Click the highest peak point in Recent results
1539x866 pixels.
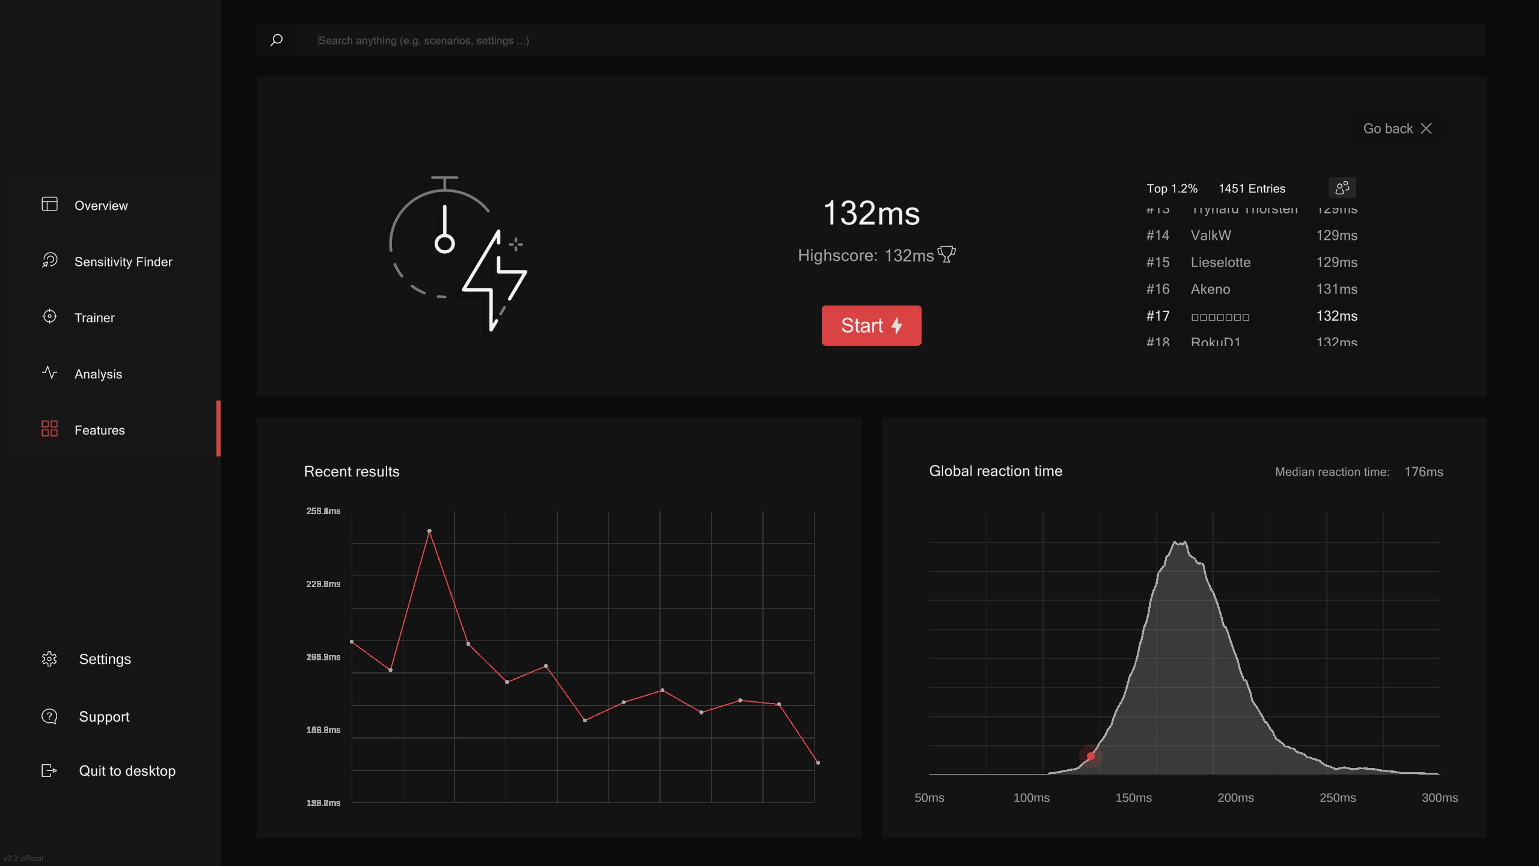[429, 532]
